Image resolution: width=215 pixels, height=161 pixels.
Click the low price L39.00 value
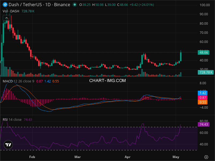[x=110, y=5]
